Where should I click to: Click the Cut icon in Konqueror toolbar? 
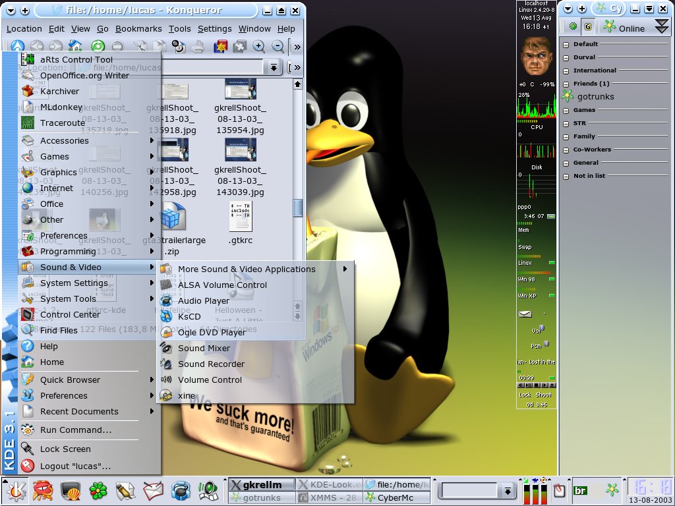[140, 46]
